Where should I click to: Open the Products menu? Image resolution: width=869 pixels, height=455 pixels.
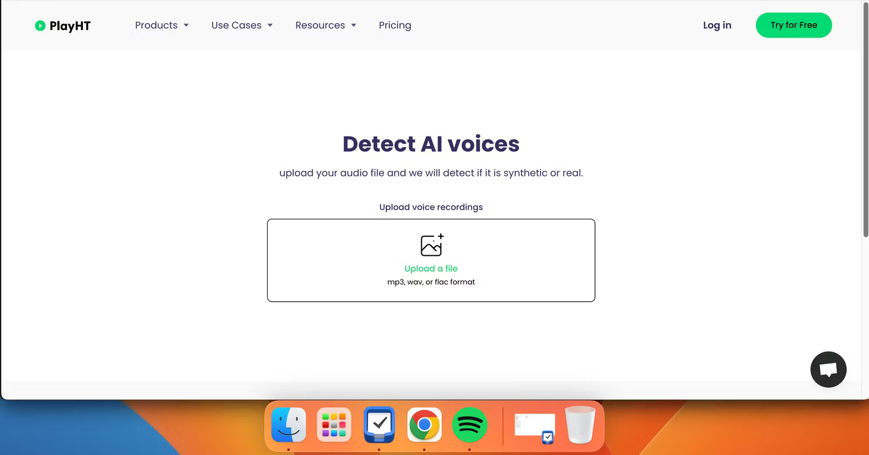pos(156,25)
